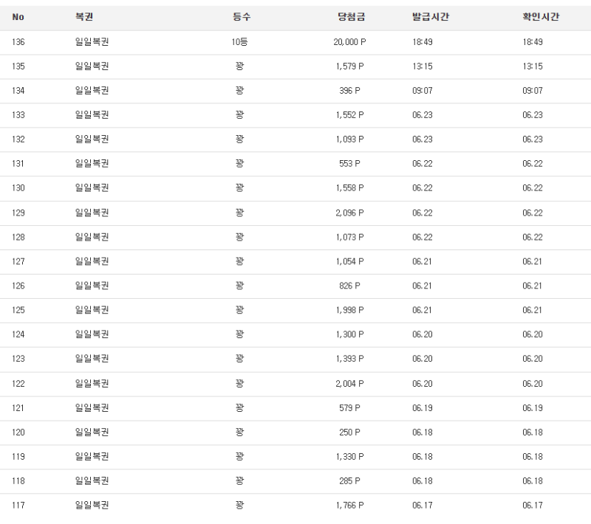Select 일일복권 in row 121
591x524 pixels.
coord(92,407)
